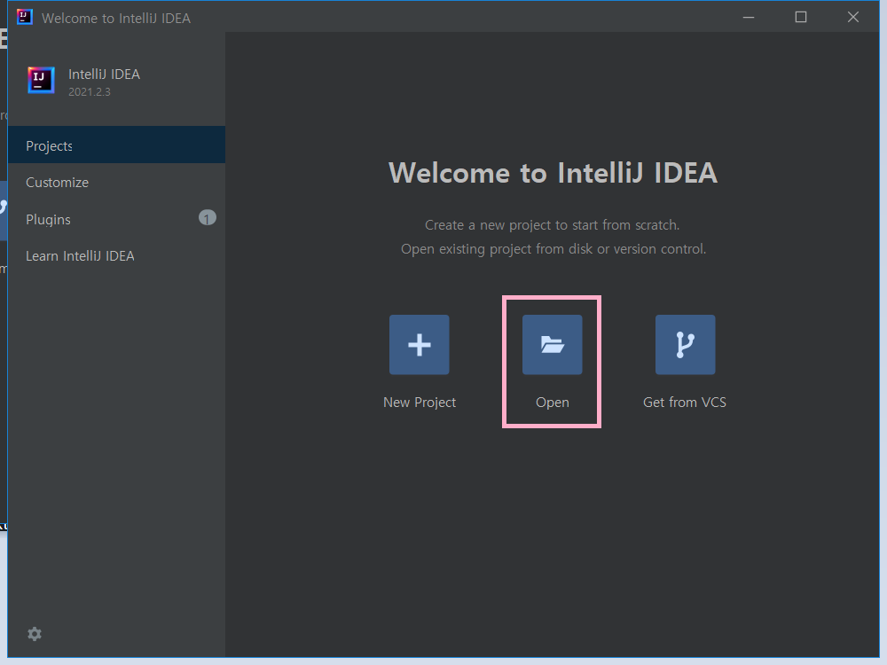887x665 pixels.
Task: Open the Learn IntelliJ IDEA tab
Action: tap(116, 255)
